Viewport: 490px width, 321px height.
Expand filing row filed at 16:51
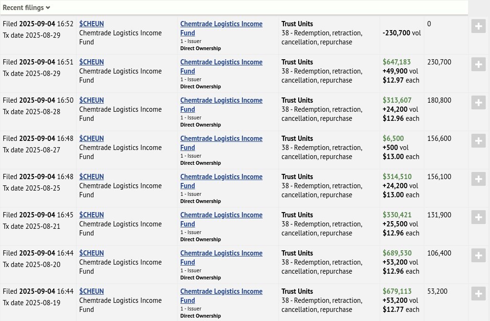pyautogui.click(x=479, y=64)
